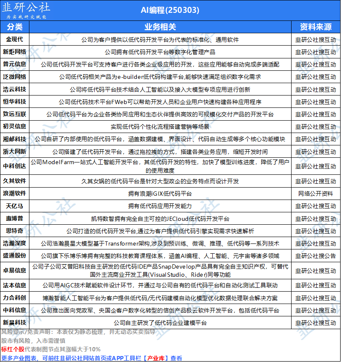Select the "思特奇" category cell
341x362 pixels.
point(14,231)
